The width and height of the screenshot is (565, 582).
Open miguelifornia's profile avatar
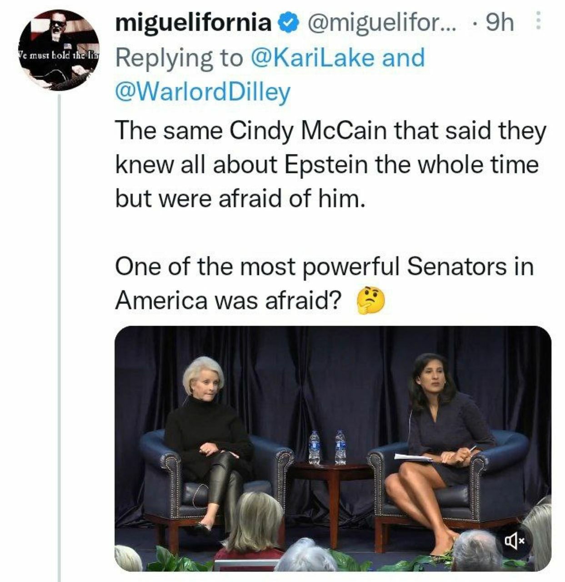(59, 50)
